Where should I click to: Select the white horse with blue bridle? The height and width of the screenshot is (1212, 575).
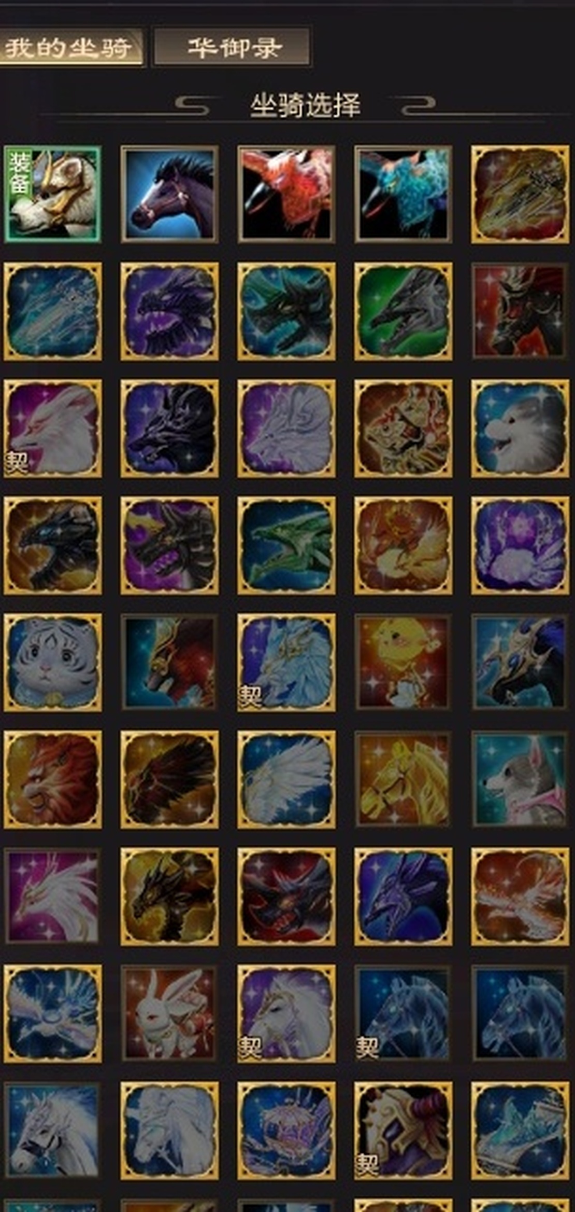pyautogui.click(x=52, y=1131)
